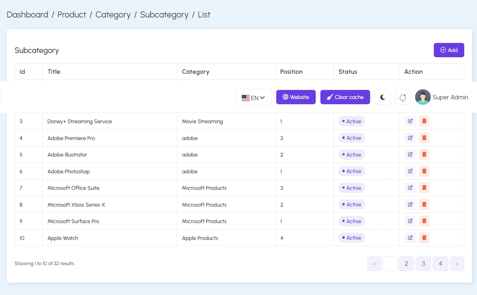Delete the Adobe Photoshop subcategory
The width and height of the screenshot is (477, 295).
click(x=424, y=171)
